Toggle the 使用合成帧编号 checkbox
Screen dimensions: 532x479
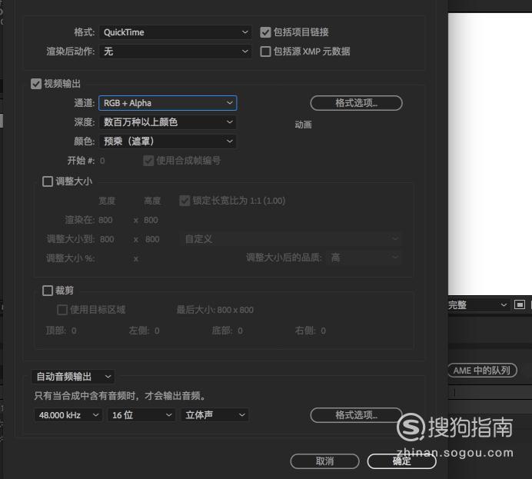[148, 161]
